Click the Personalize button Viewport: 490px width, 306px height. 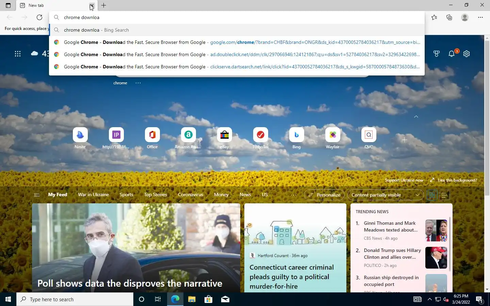point(324,195)
